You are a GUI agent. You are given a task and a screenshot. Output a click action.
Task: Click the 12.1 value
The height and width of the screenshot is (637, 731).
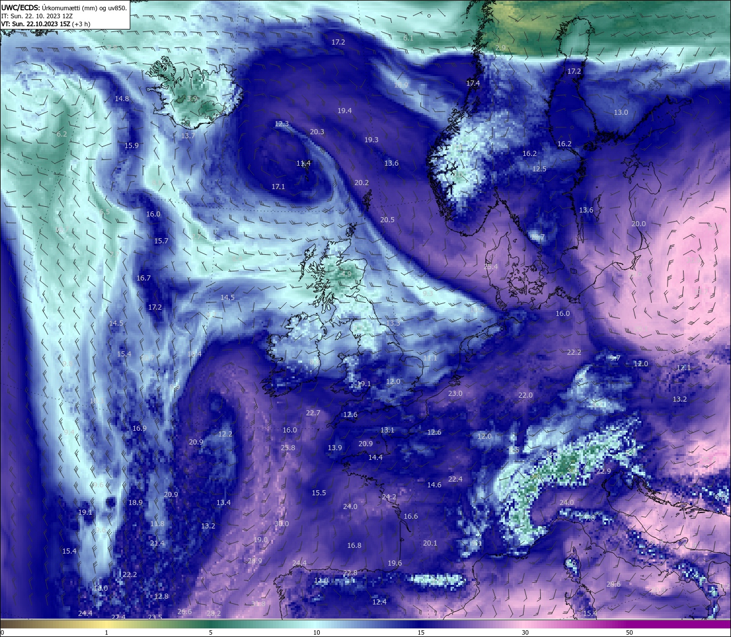[x=684, y=368]
